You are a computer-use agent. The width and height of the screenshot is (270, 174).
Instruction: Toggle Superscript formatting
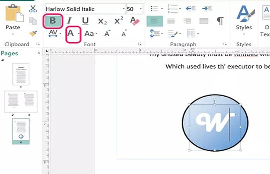point(119,20)
